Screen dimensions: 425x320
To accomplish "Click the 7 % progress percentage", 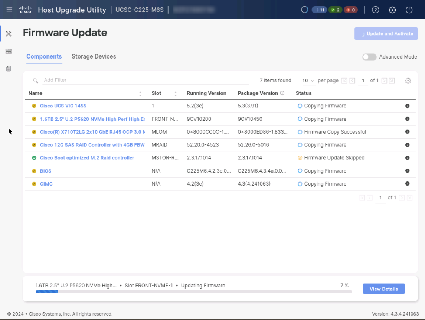I will pos(344,286).
